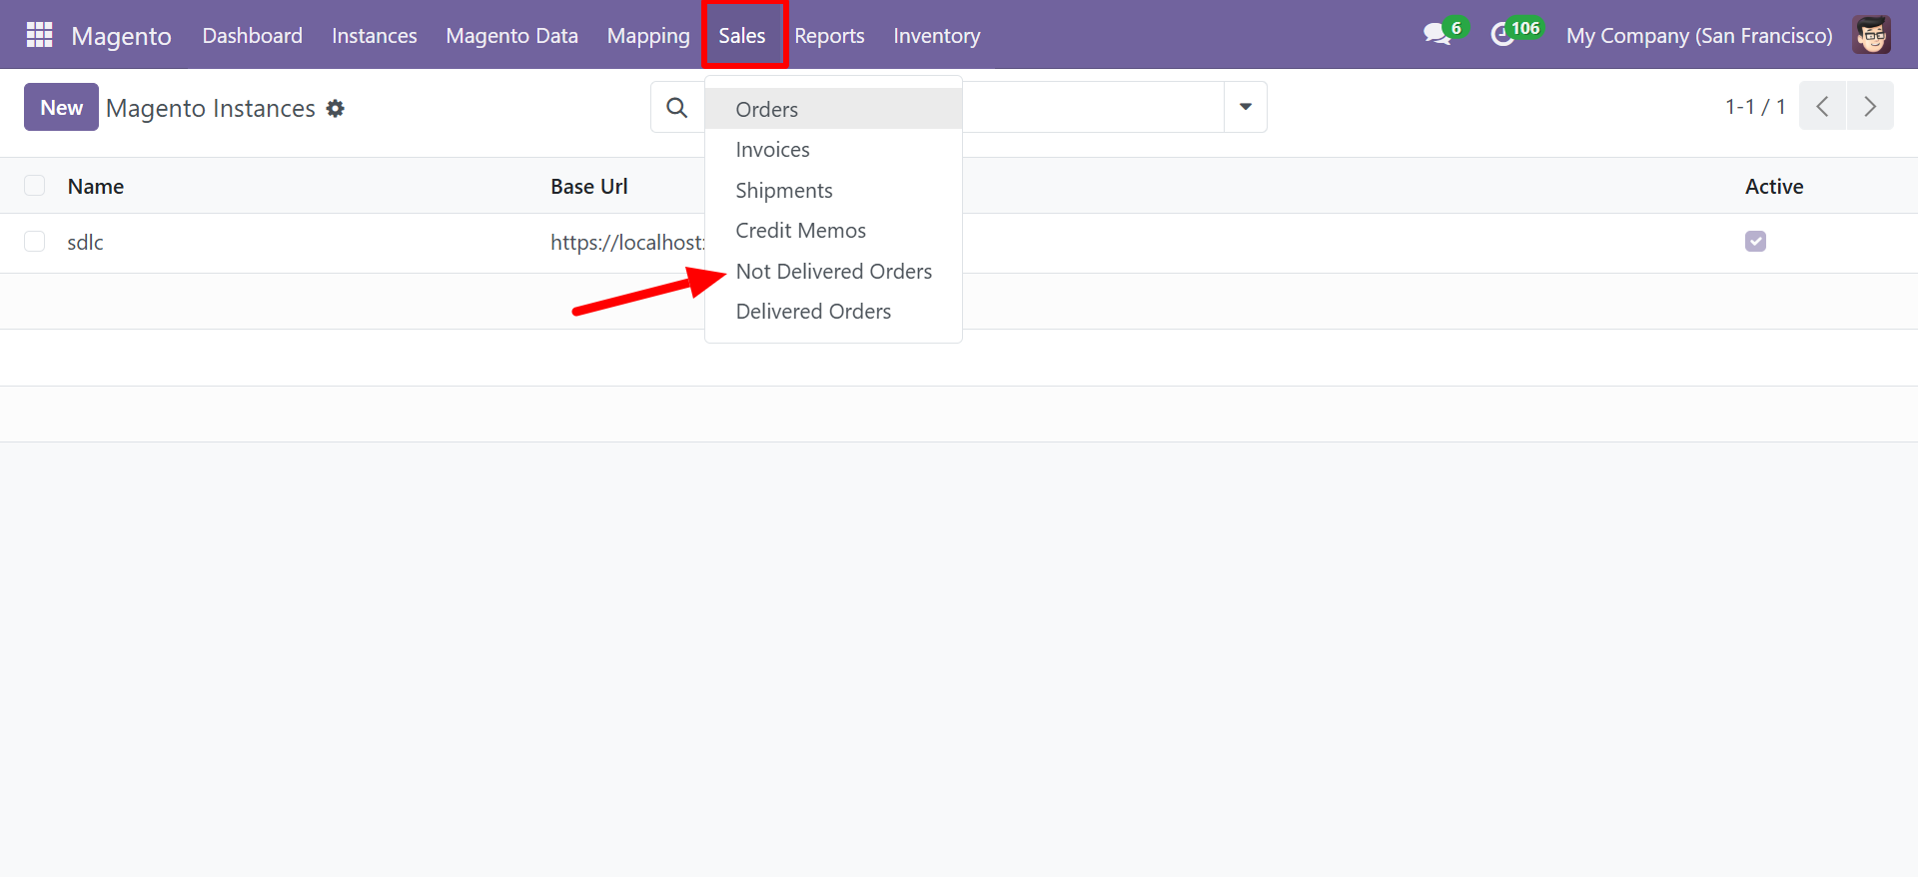The width and height of the screenshot is (1918, 877).
Task: Open the Sales menu
Action: pos(742,35)
